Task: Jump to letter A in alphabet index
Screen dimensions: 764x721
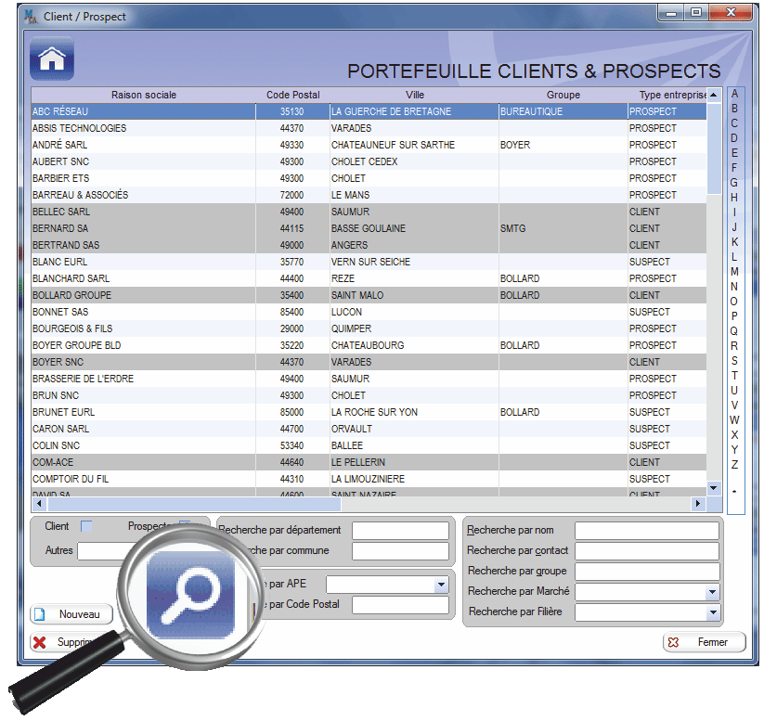Action: pos(735,94)
